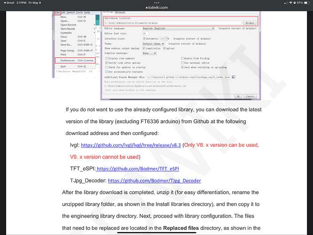
Task: Click the preferences.txt file path
Action: pyautogui.click(x=145, y=86)
